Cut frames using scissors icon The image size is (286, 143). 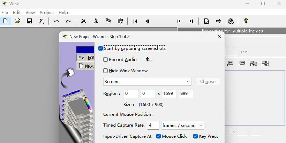[96, 21]
